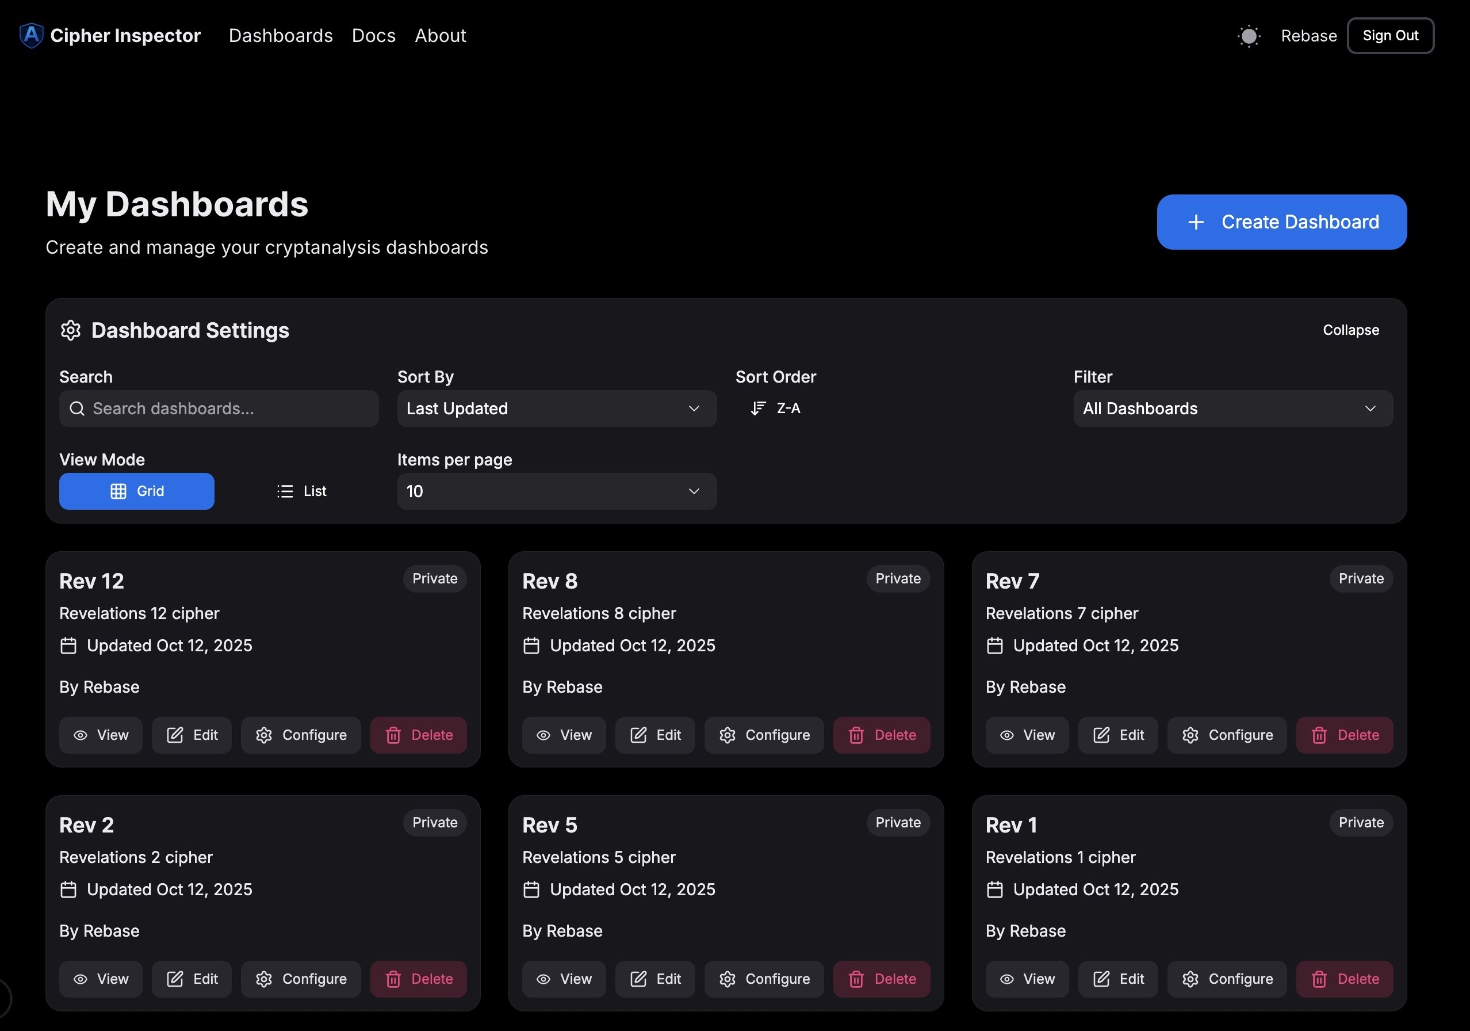Open the Docs nav item
The image size is (1470, 1031).
(374, 35)
